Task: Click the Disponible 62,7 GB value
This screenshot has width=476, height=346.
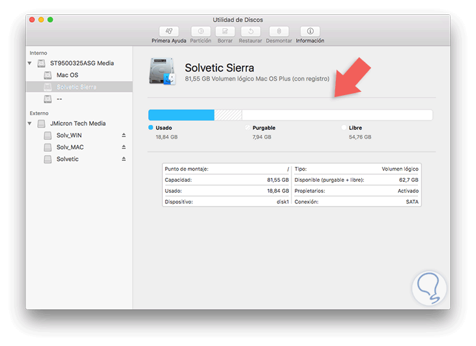Action: 409,180
